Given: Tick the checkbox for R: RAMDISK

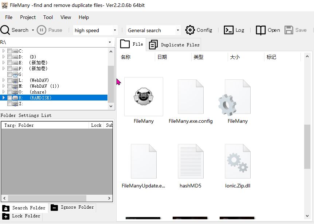Looking at the screenshot, I should click(10, 98).
